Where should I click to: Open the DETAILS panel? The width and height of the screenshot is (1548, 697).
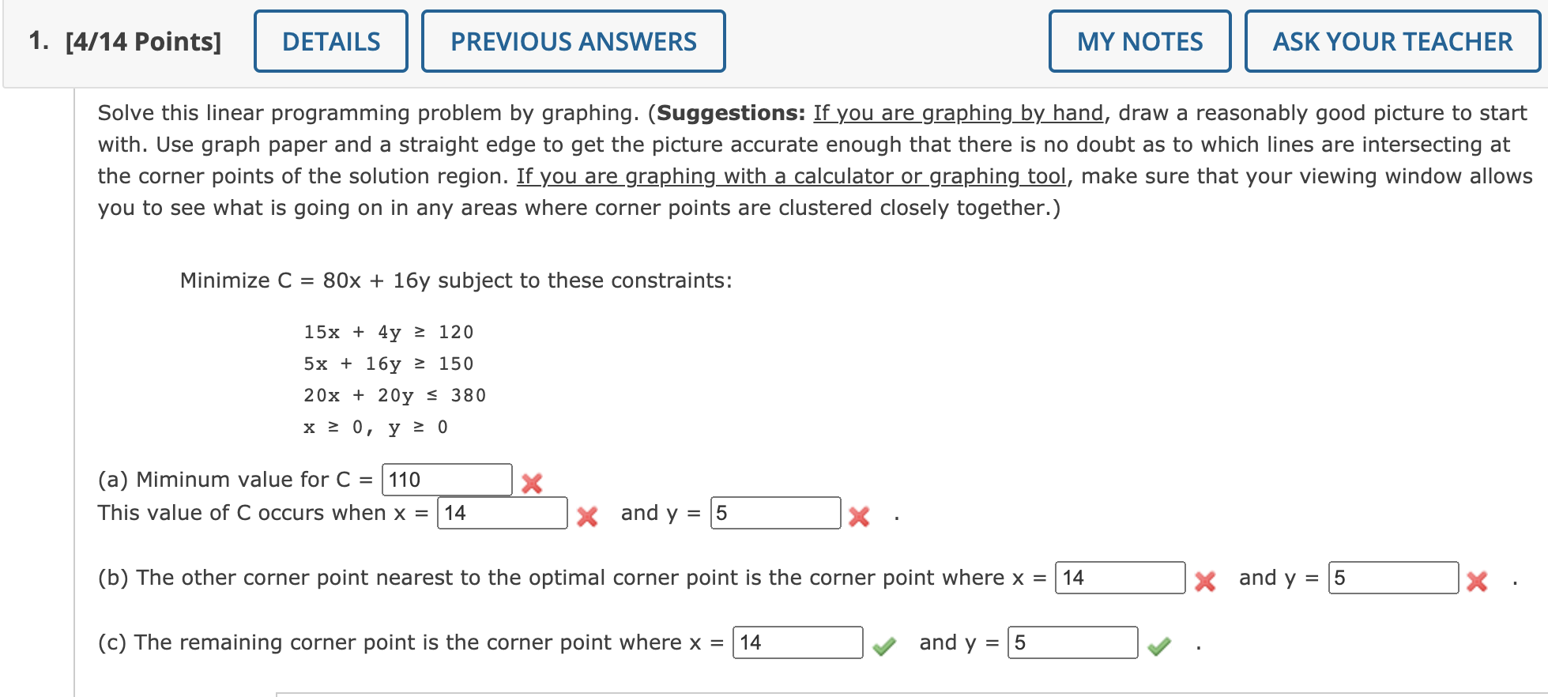click(330, 41)
